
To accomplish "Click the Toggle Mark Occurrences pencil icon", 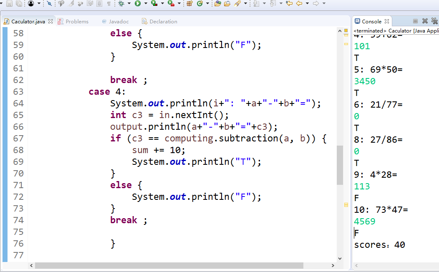I will pyautogui.click(x=71, y=3).
